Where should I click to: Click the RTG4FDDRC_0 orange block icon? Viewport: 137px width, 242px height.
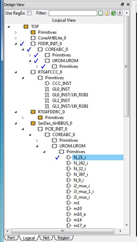[x=33, y=112]
